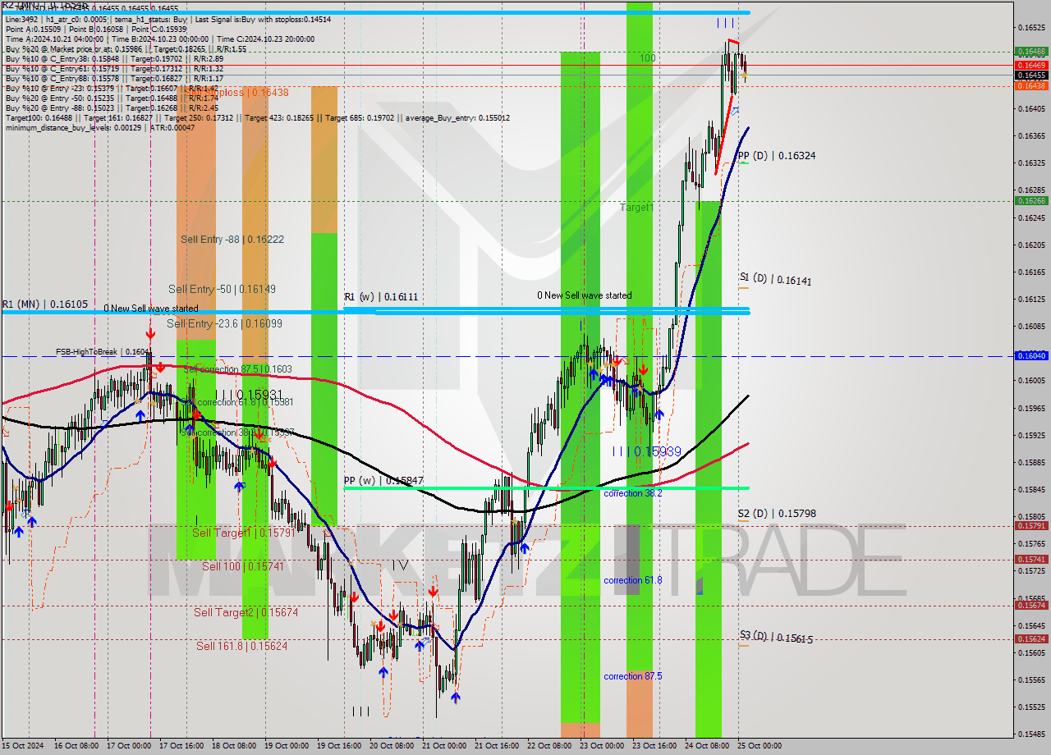Click the correction 61.8 label
1051x755 pixels.
pyautogui.click(x=632, y=580)
